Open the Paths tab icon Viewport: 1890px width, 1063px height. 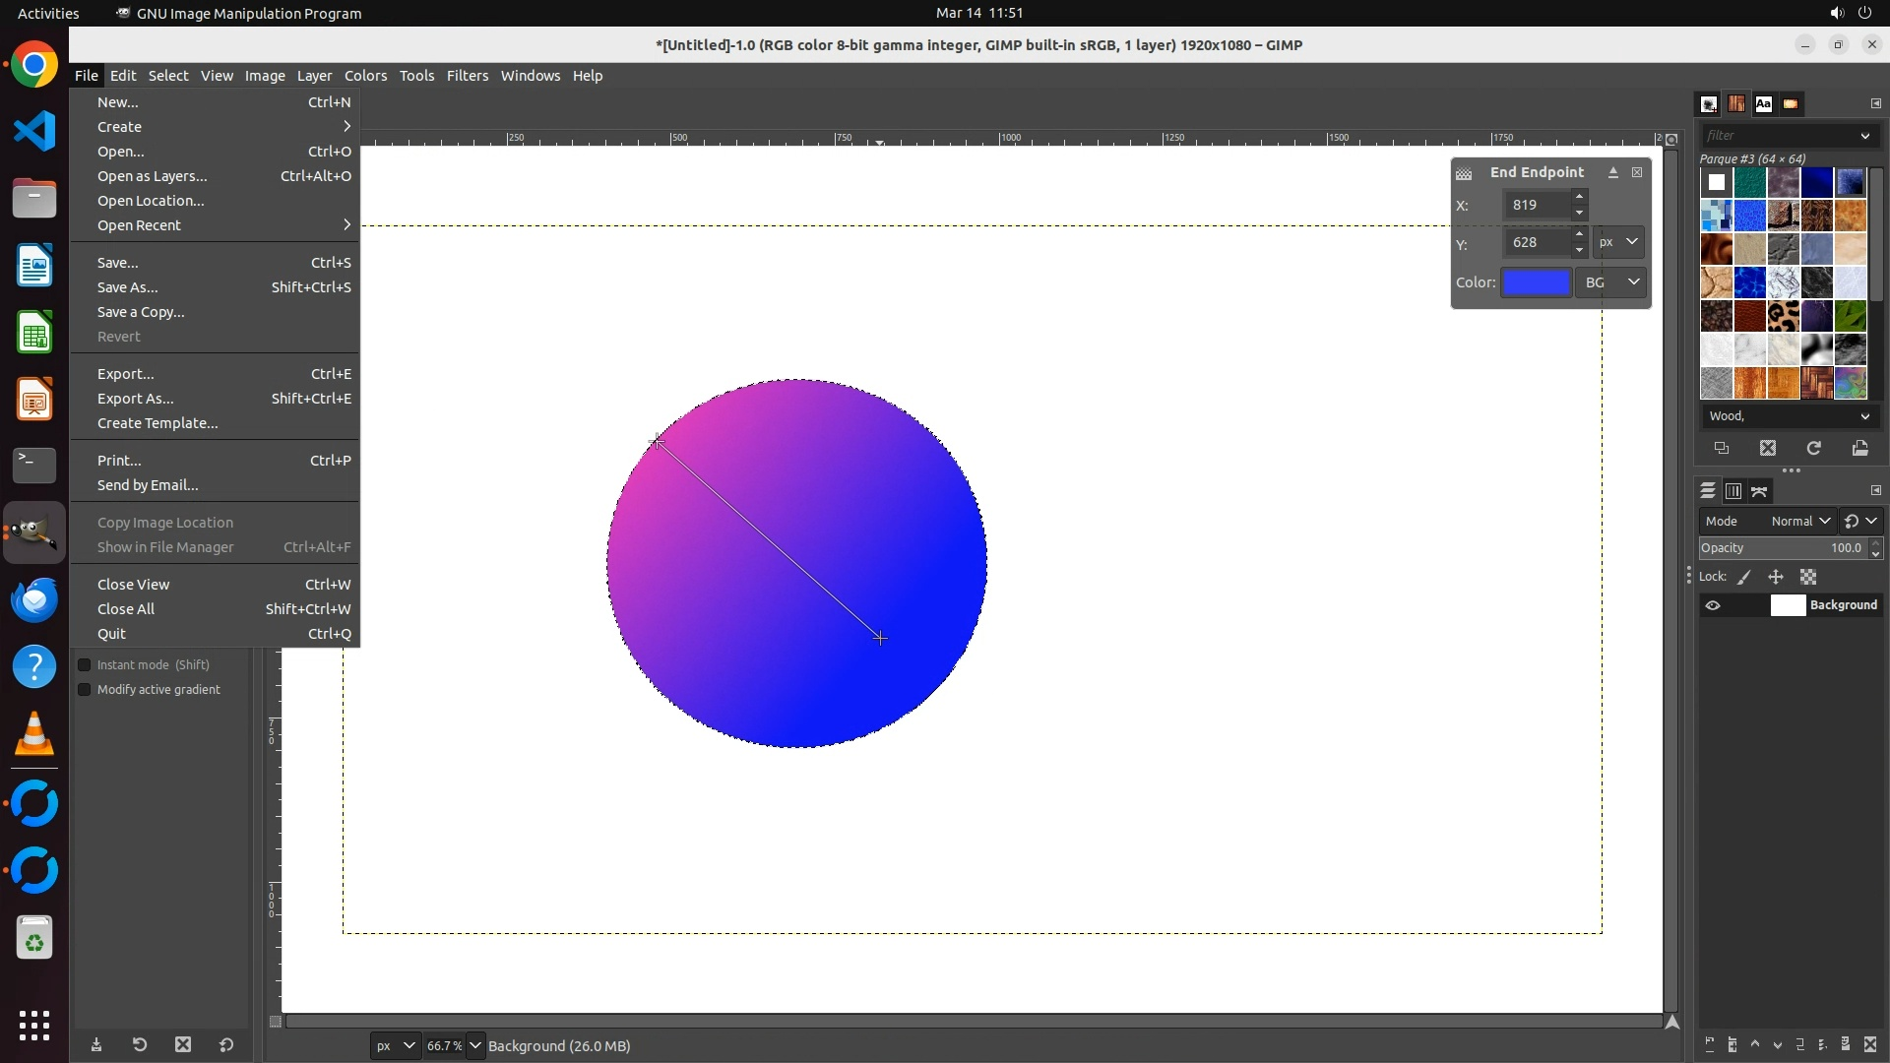[x=1760, y=491]
